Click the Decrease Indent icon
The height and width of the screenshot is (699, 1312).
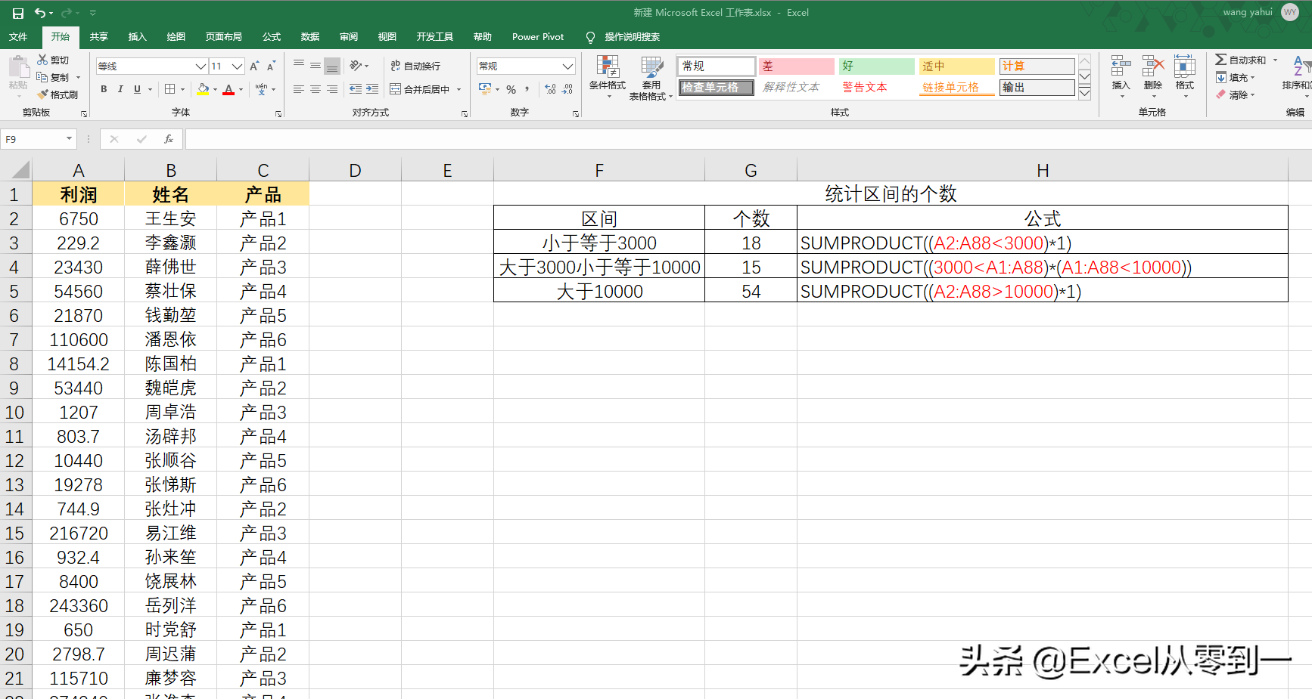356,89
